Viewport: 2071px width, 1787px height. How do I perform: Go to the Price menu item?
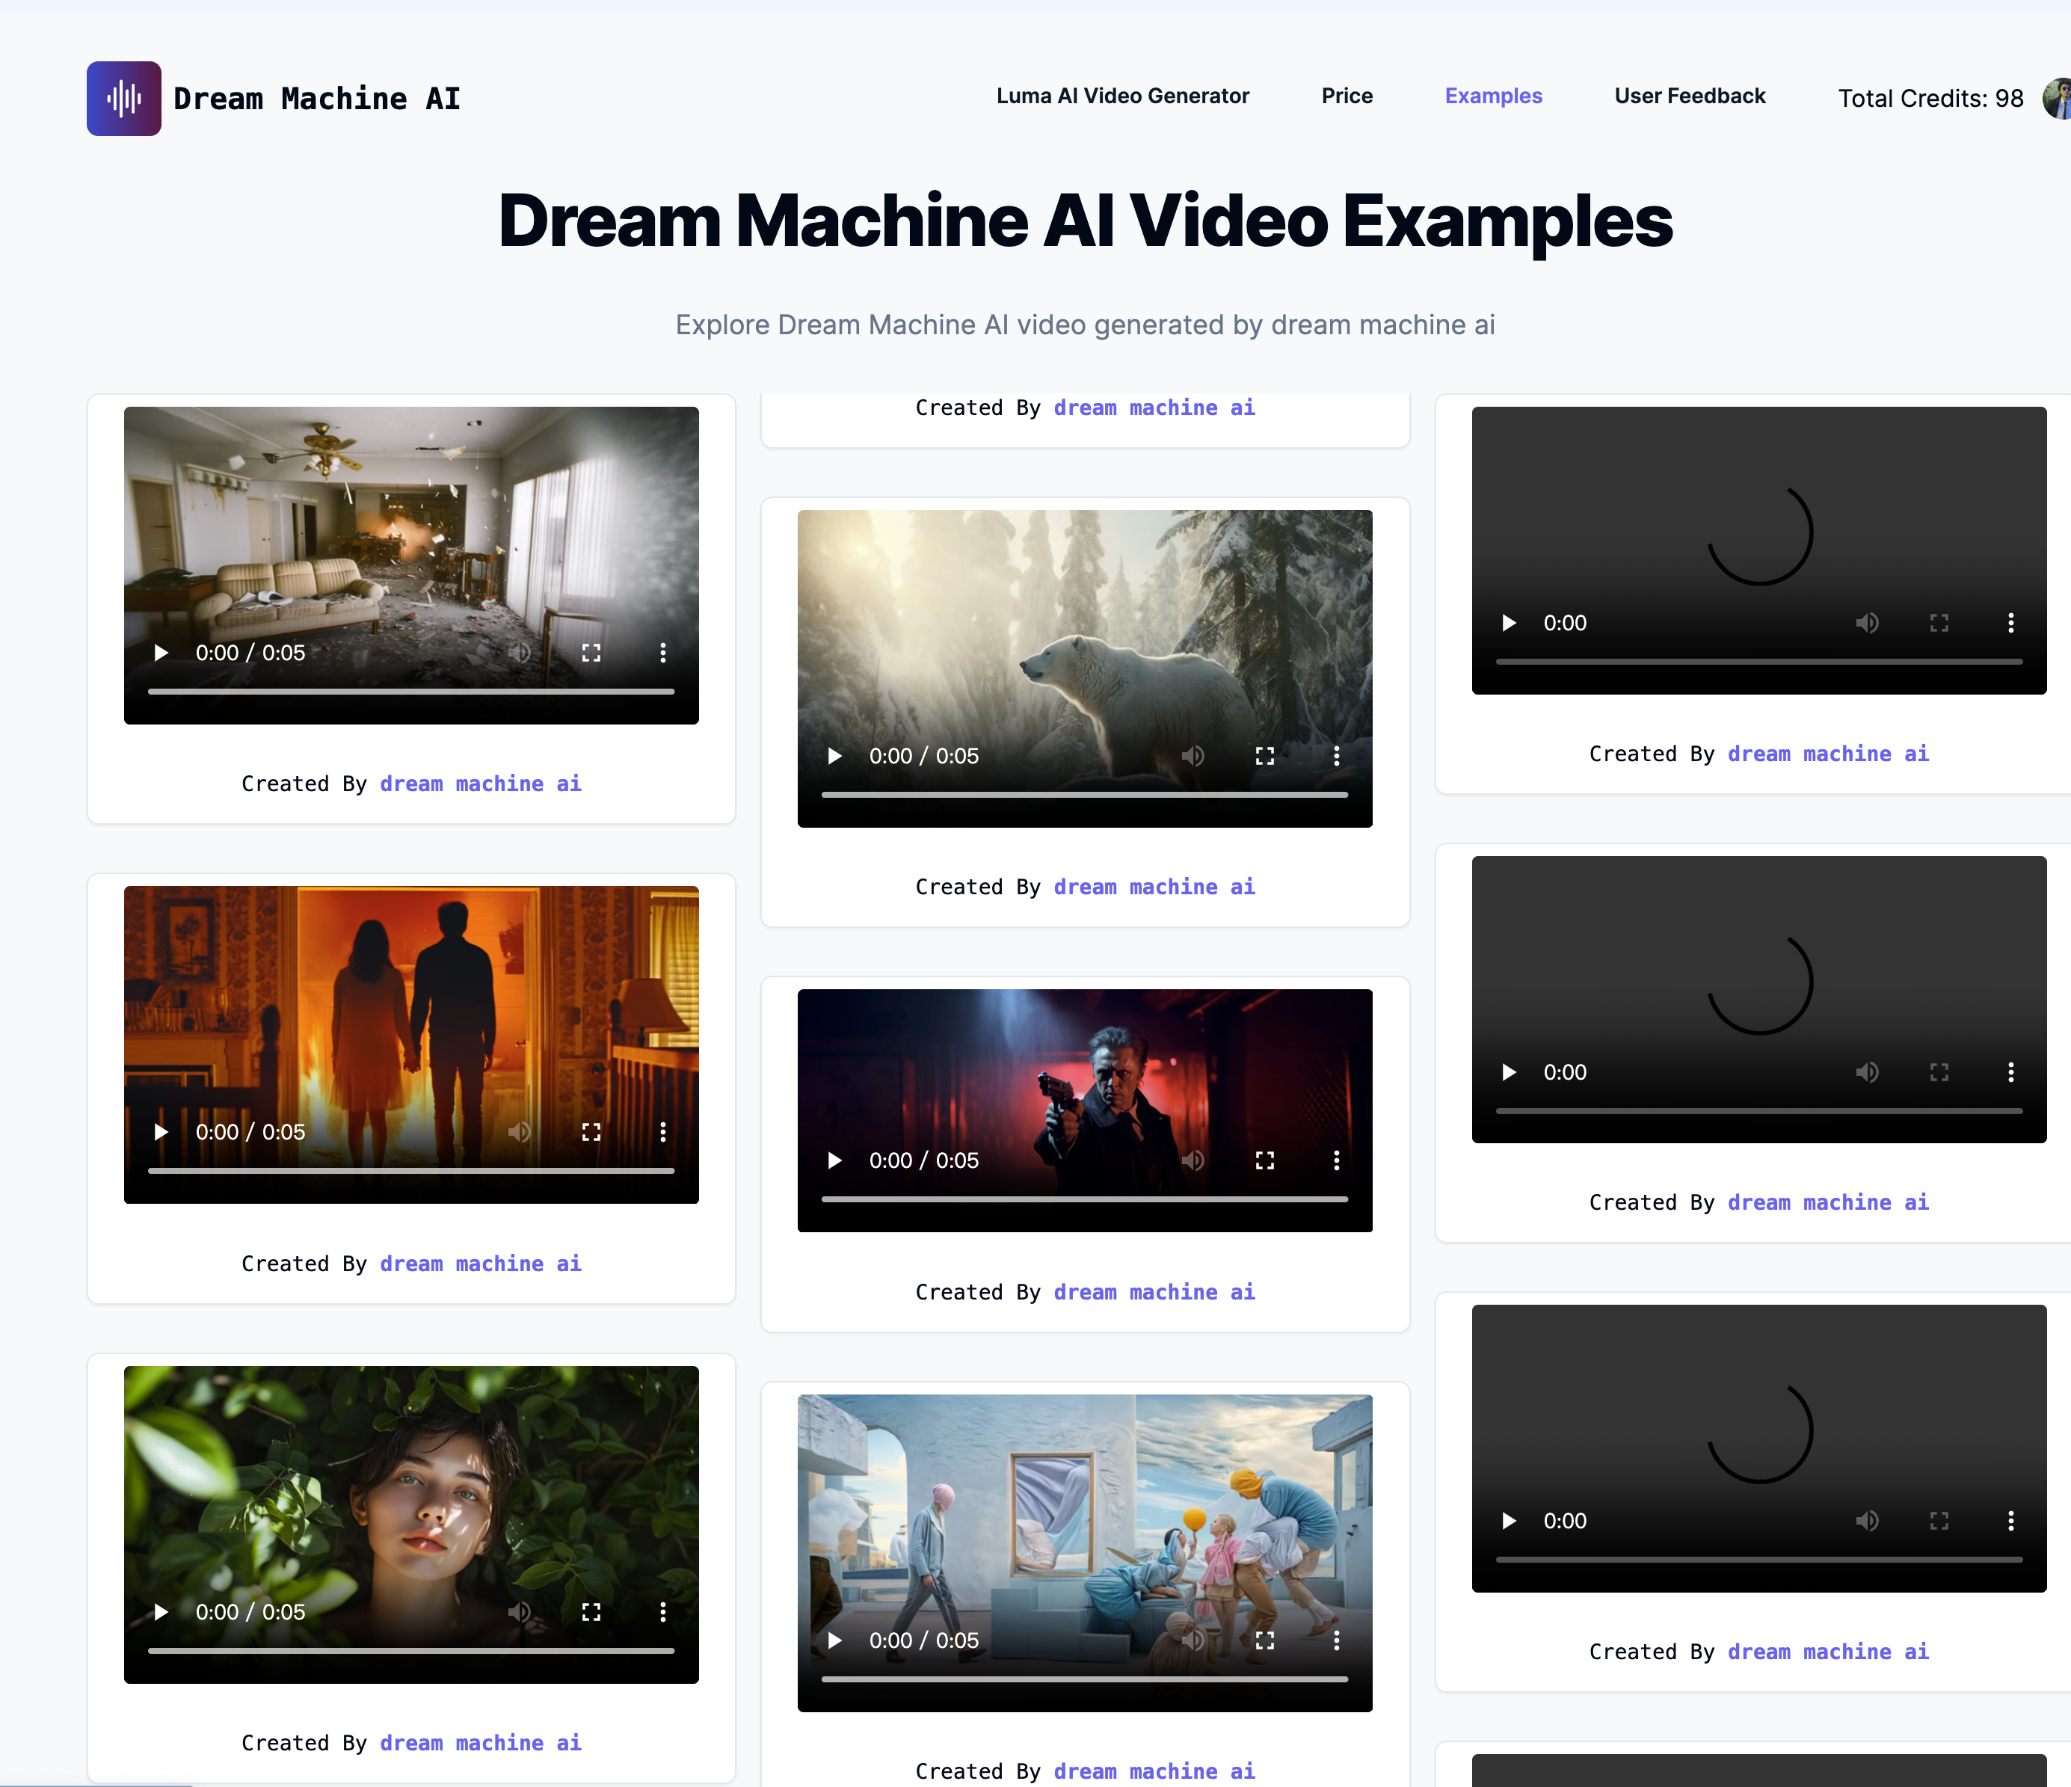pos(1347,96)
